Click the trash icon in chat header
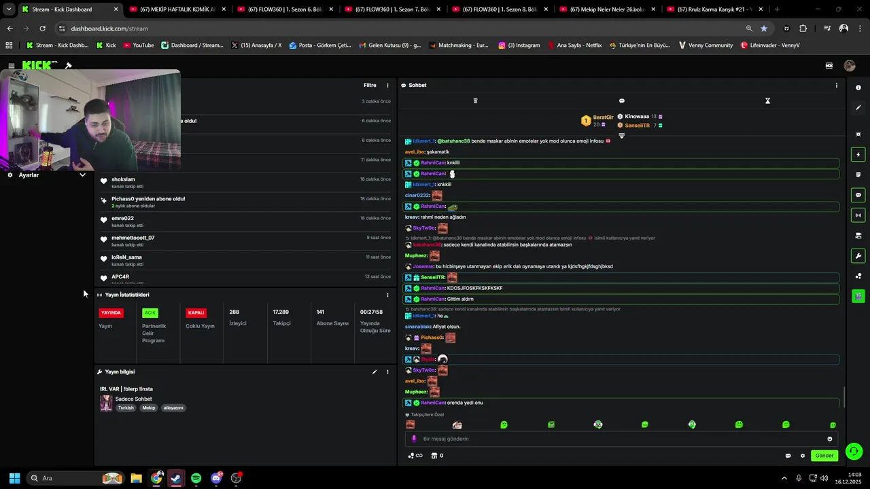 click(475, 101)
